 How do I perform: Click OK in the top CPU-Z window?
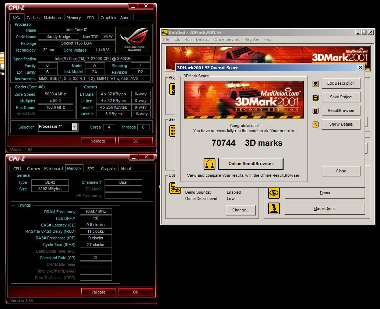pos(136,141)
